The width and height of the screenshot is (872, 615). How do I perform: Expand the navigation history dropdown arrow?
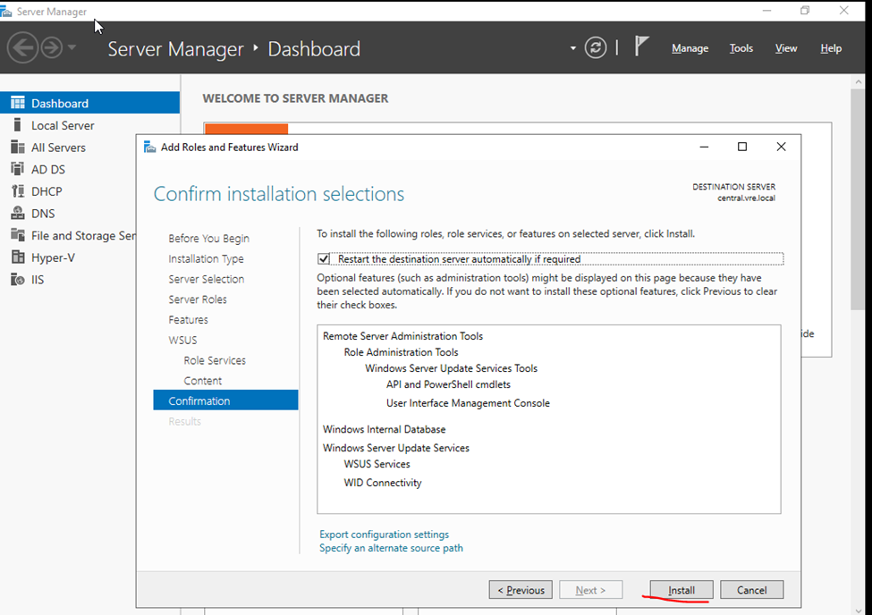pyautogui.click(x=72, y=48)
